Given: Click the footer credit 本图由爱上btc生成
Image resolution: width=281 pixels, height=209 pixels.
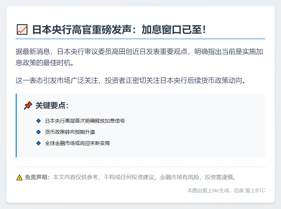Looking at the screenshot, I should (x=208, y=190).
